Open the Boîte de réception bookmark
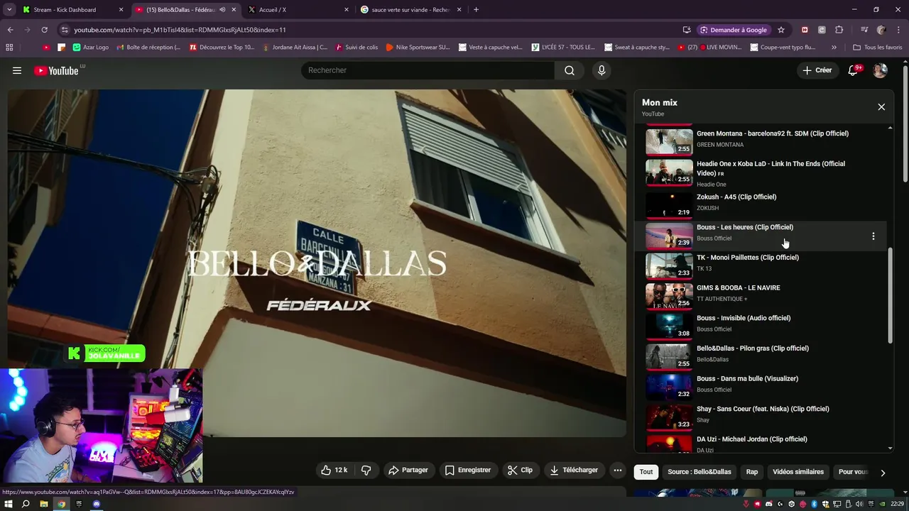The width and height of the screenshot is (909, 511). pyautogui.click(x=148, y=48)
